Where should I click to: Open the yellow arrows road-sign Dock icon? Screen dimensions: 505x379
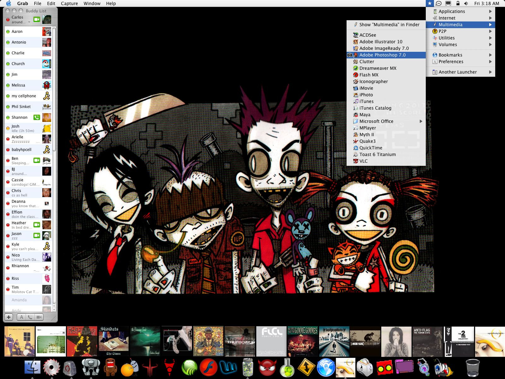click(306, 368)
